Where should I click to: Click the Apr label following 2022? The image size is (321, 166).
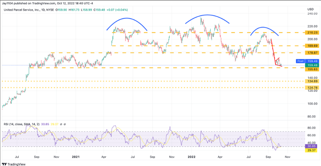(220, 157)
